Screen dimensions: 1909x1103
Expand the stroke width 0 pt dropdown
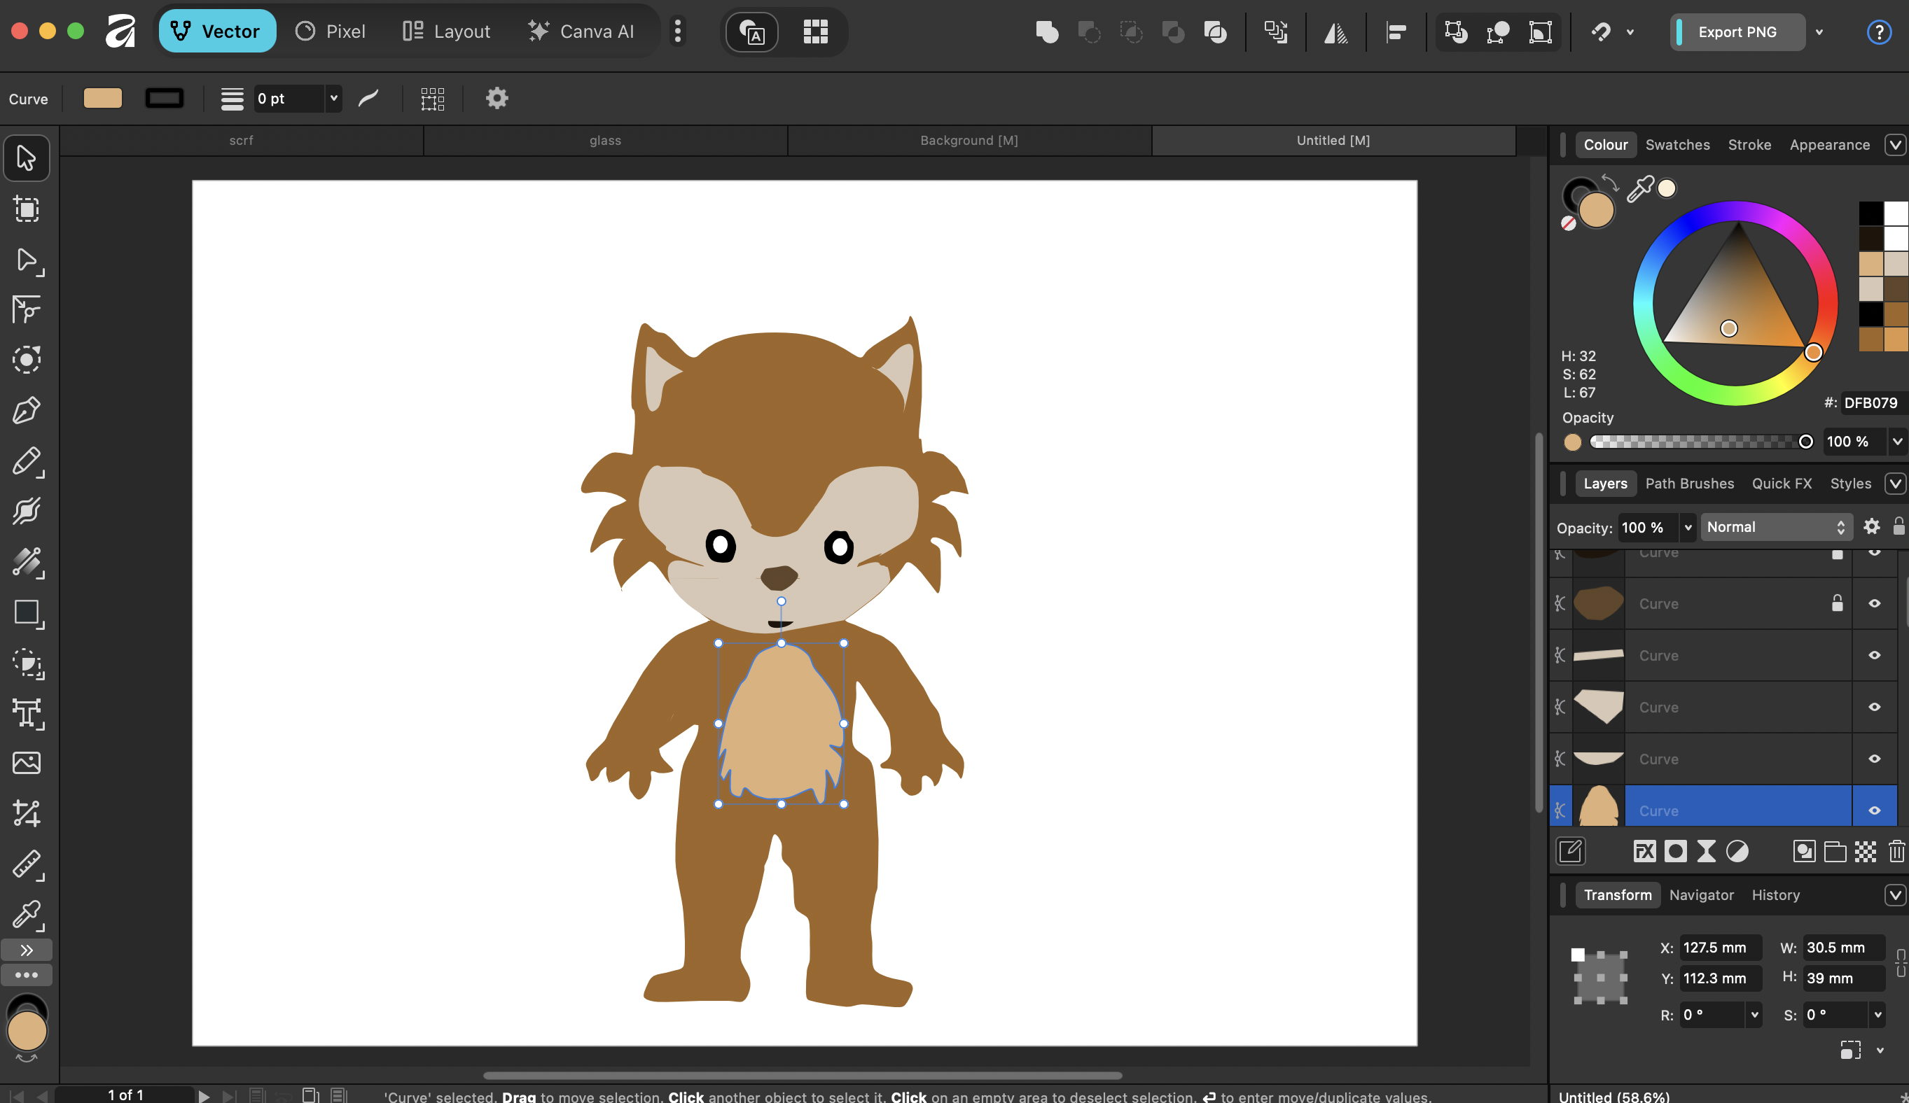[x=333, y=99]
